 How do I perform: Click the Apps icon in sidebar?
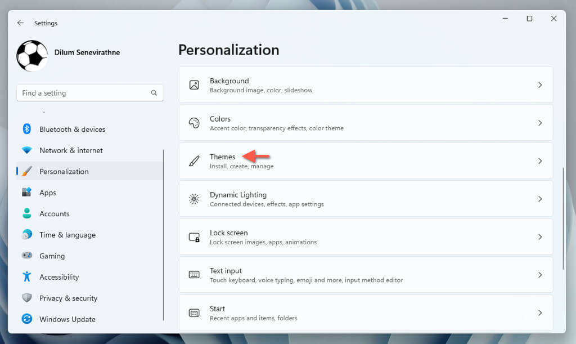coord(27,192)
